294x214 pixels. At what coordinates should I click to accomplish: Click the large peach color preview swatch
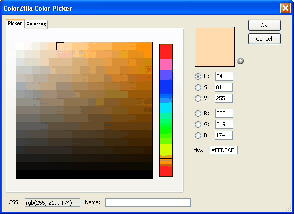(x=215, y=47)
